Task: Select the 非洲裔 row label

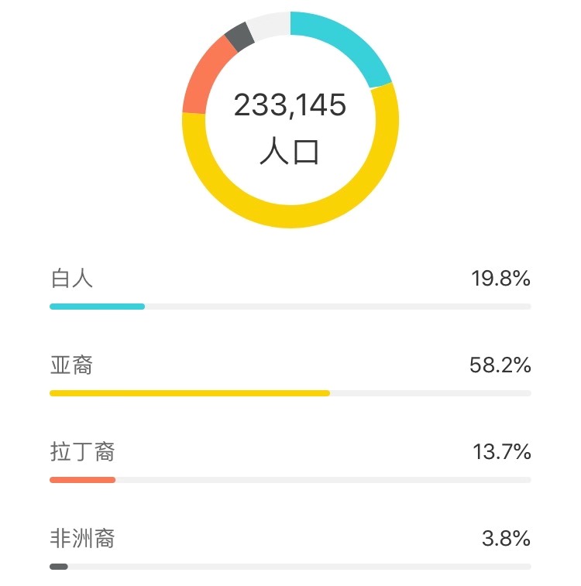Action: pyautogui.click(x=82, y=539)
